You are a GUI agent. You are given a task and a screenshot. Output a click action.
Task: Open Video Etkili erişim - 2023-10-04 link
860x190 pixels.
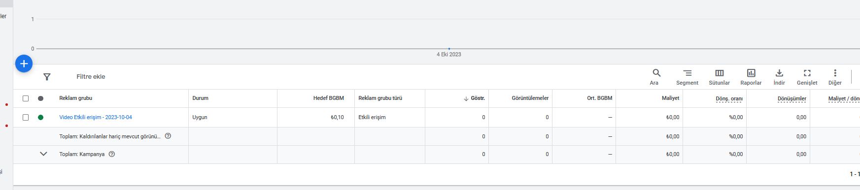point(96,118)
